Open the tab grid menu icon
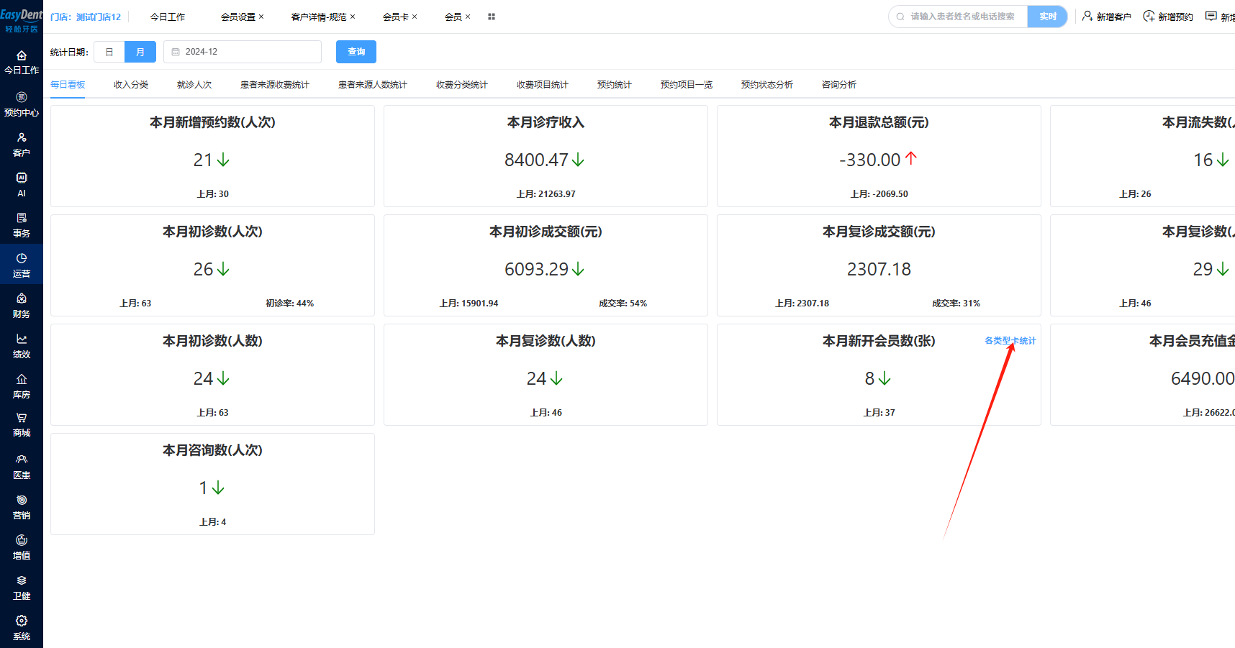This screenshot has width=1235, height=648. [x=492, y=17]
